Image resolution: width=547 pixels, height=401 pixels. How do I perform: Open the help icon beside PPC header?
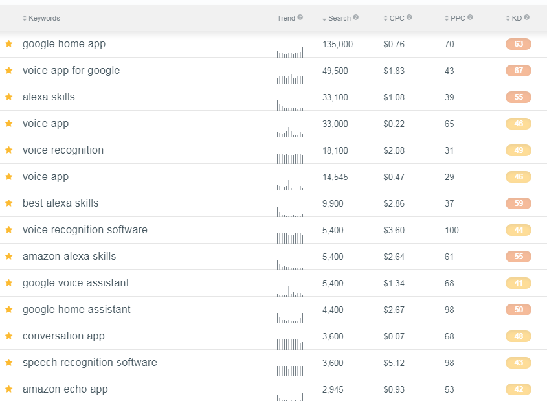coord(470,17)
